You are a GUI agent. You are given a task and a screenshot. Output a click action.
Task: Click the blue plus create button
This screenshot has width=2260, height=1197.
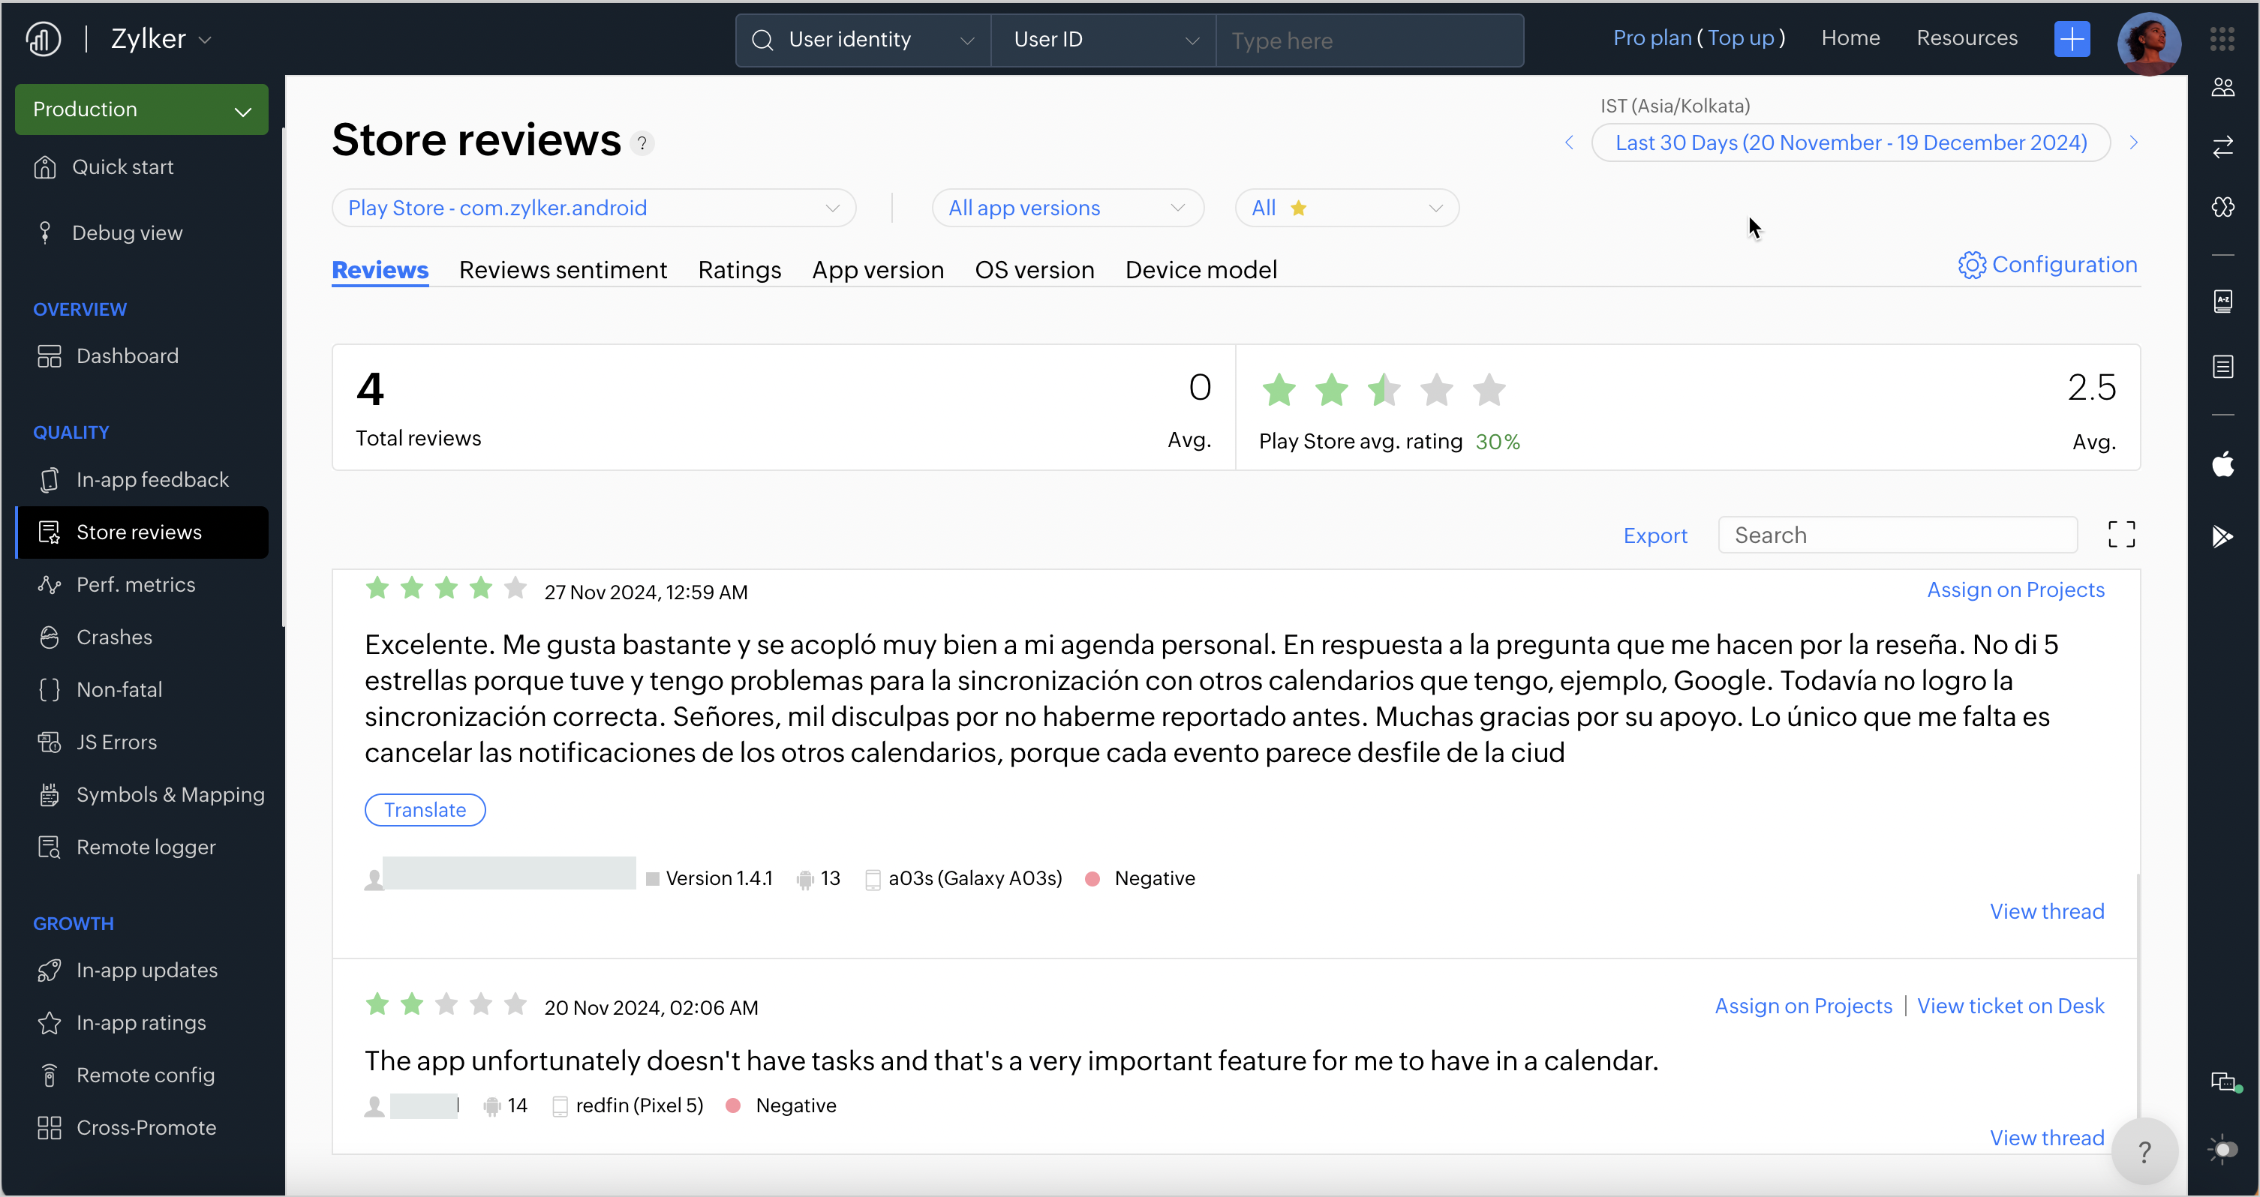[2072, 38]
